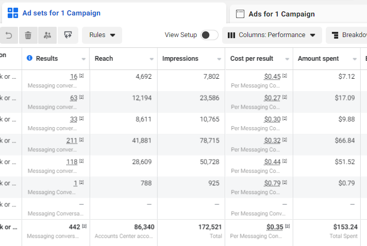Click the Breakdown icon
The image size is (367, 246).
point(335,36)
